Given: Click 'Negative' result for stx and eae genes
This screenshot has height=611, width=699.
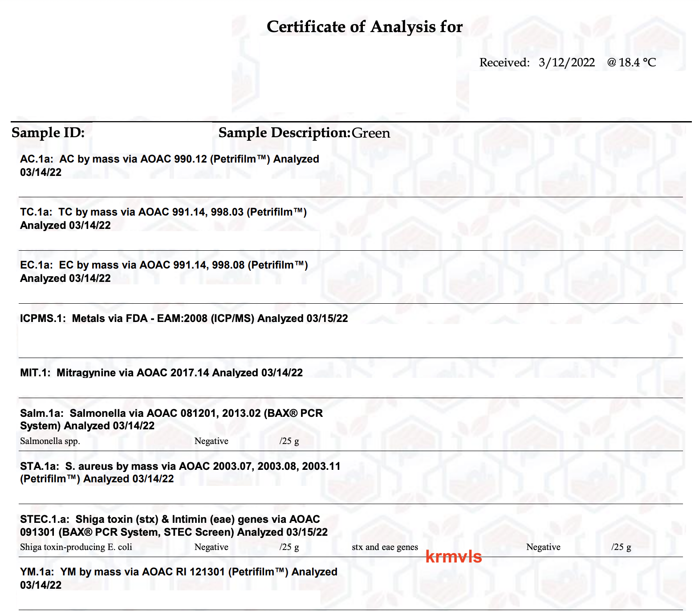Looking at the screenshot, I should pos(544,547).
